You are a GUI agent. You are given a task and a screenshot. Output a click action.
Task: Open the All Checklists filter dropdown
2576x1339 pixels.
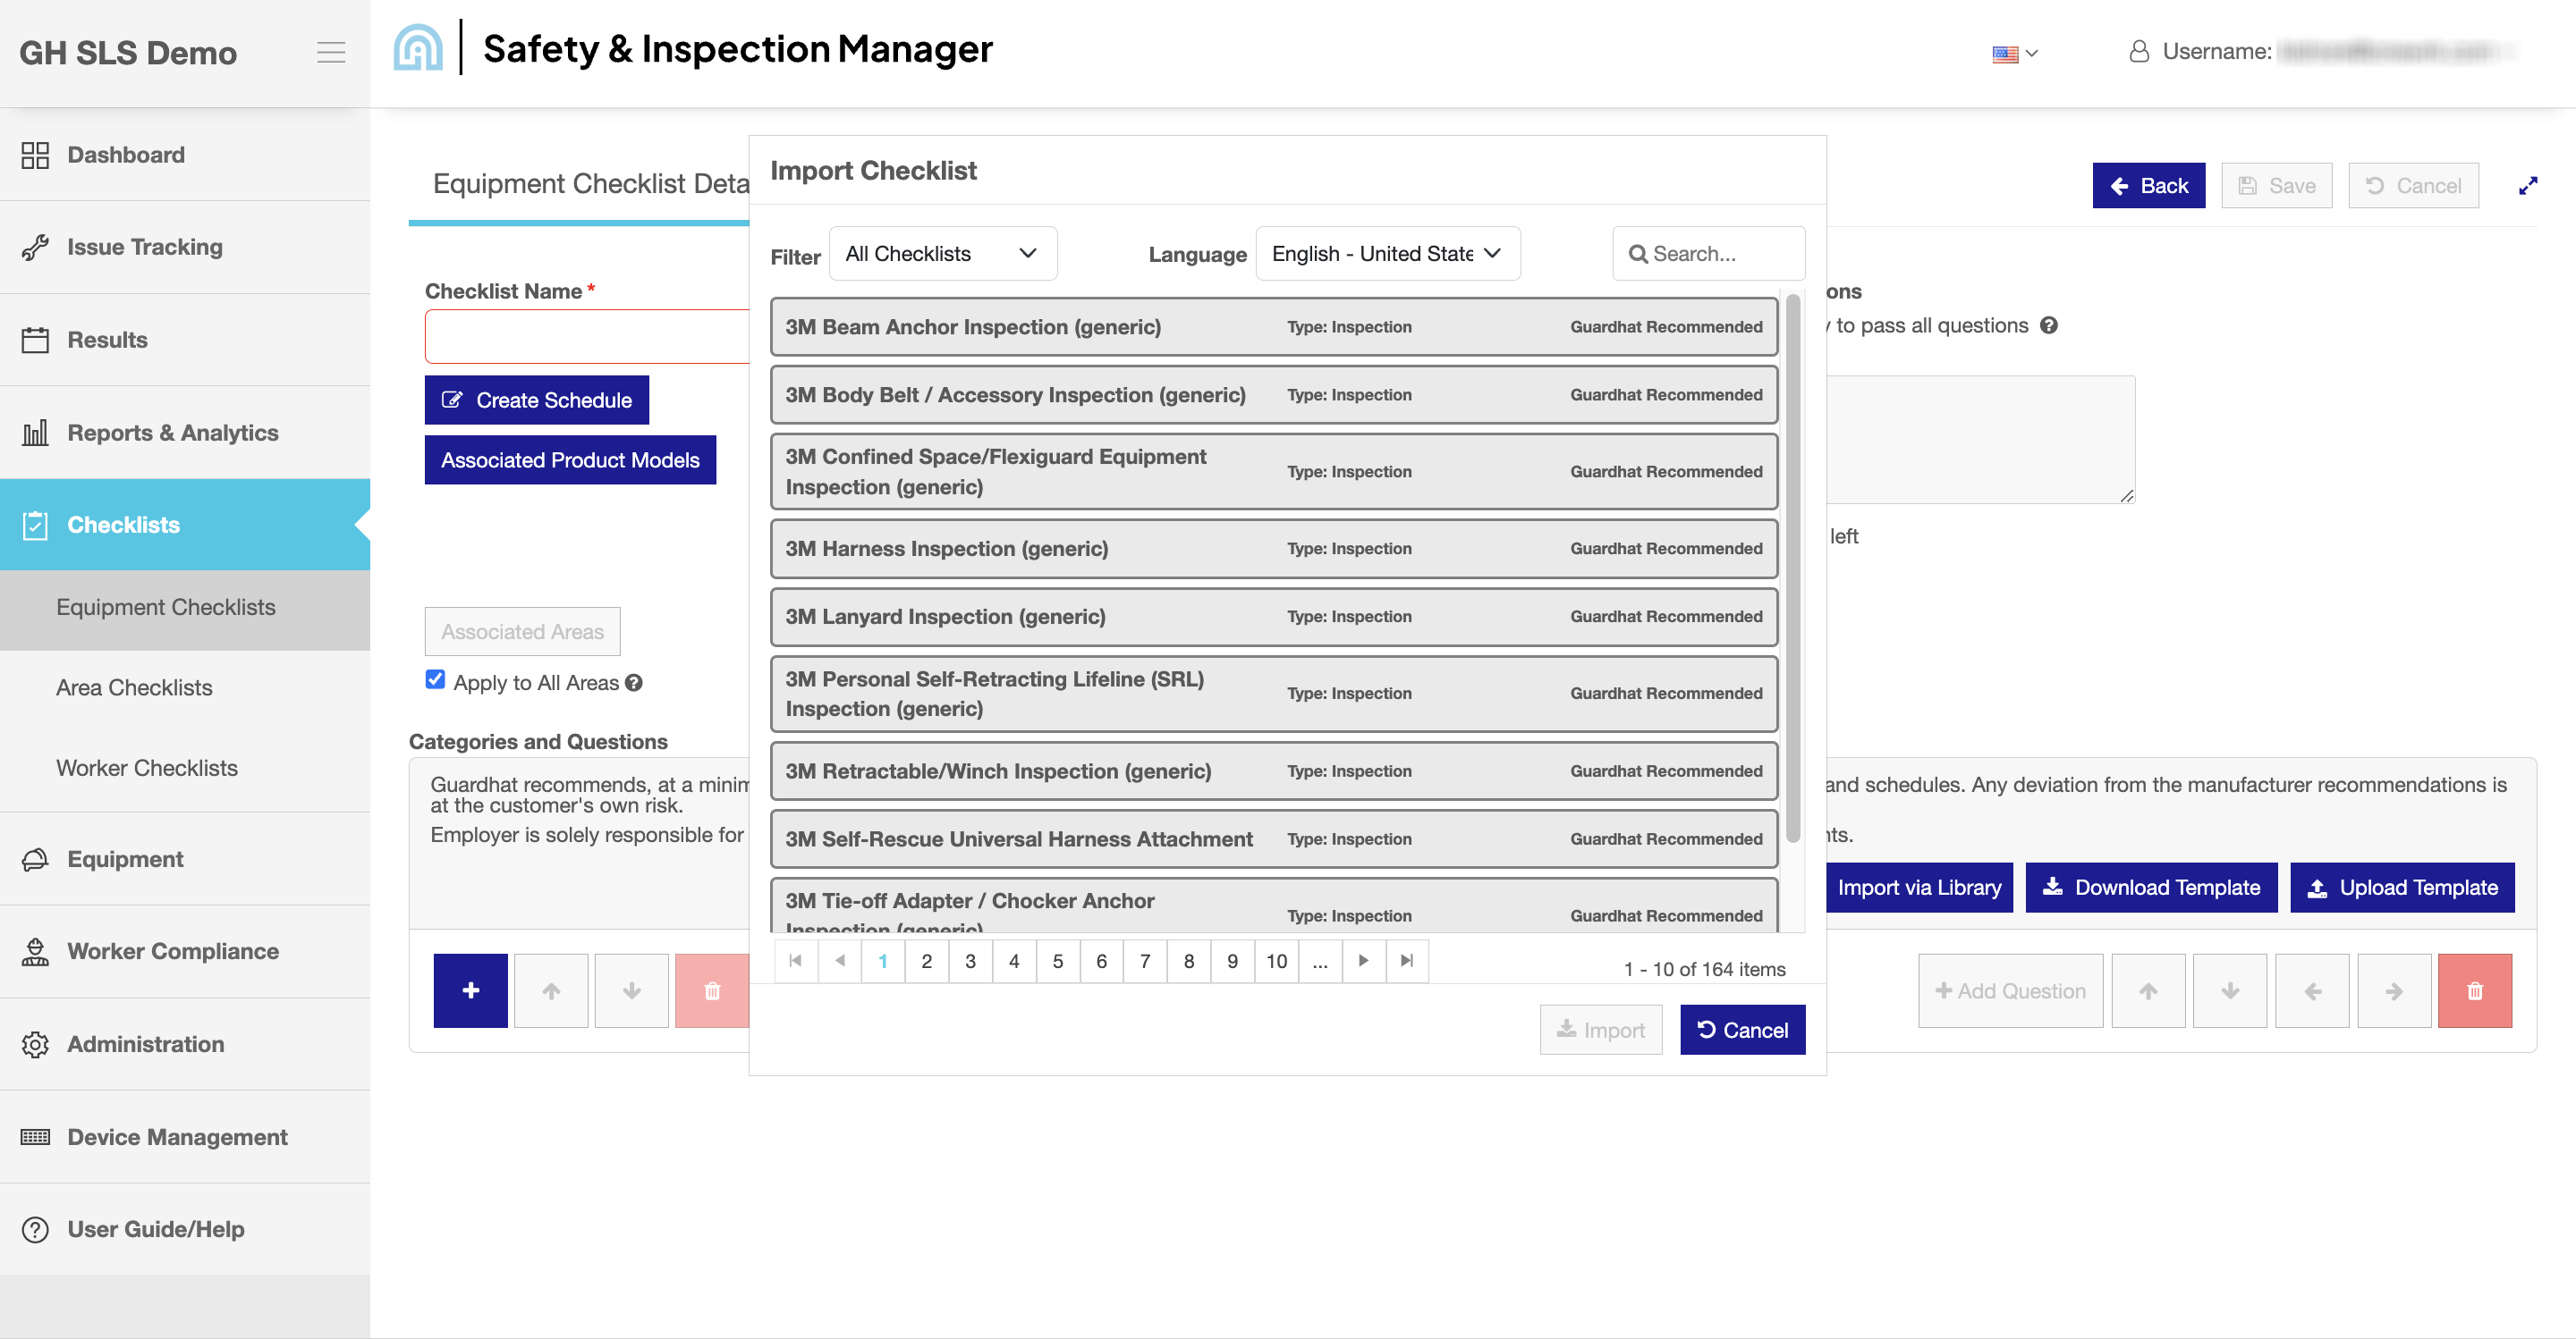942,254
